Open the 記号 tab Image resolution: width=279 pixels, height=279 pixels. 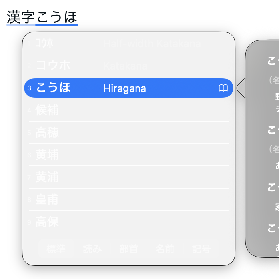(201, 249)
